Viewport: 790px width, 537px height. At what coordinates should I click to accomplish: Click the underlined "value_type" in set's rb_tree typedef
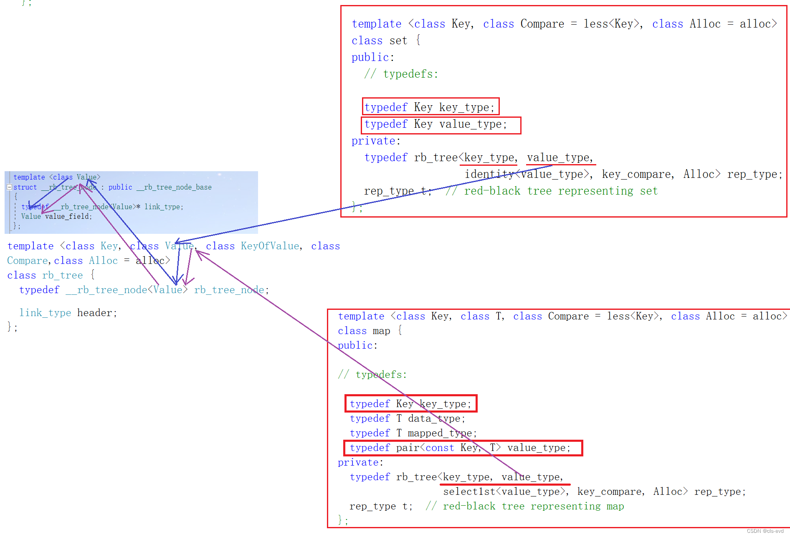[x=560, y=157]
